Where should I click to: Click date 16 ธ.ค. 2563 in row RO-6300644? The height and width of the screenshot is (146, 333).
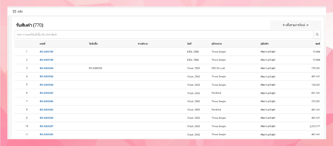[x=194, y=68]
